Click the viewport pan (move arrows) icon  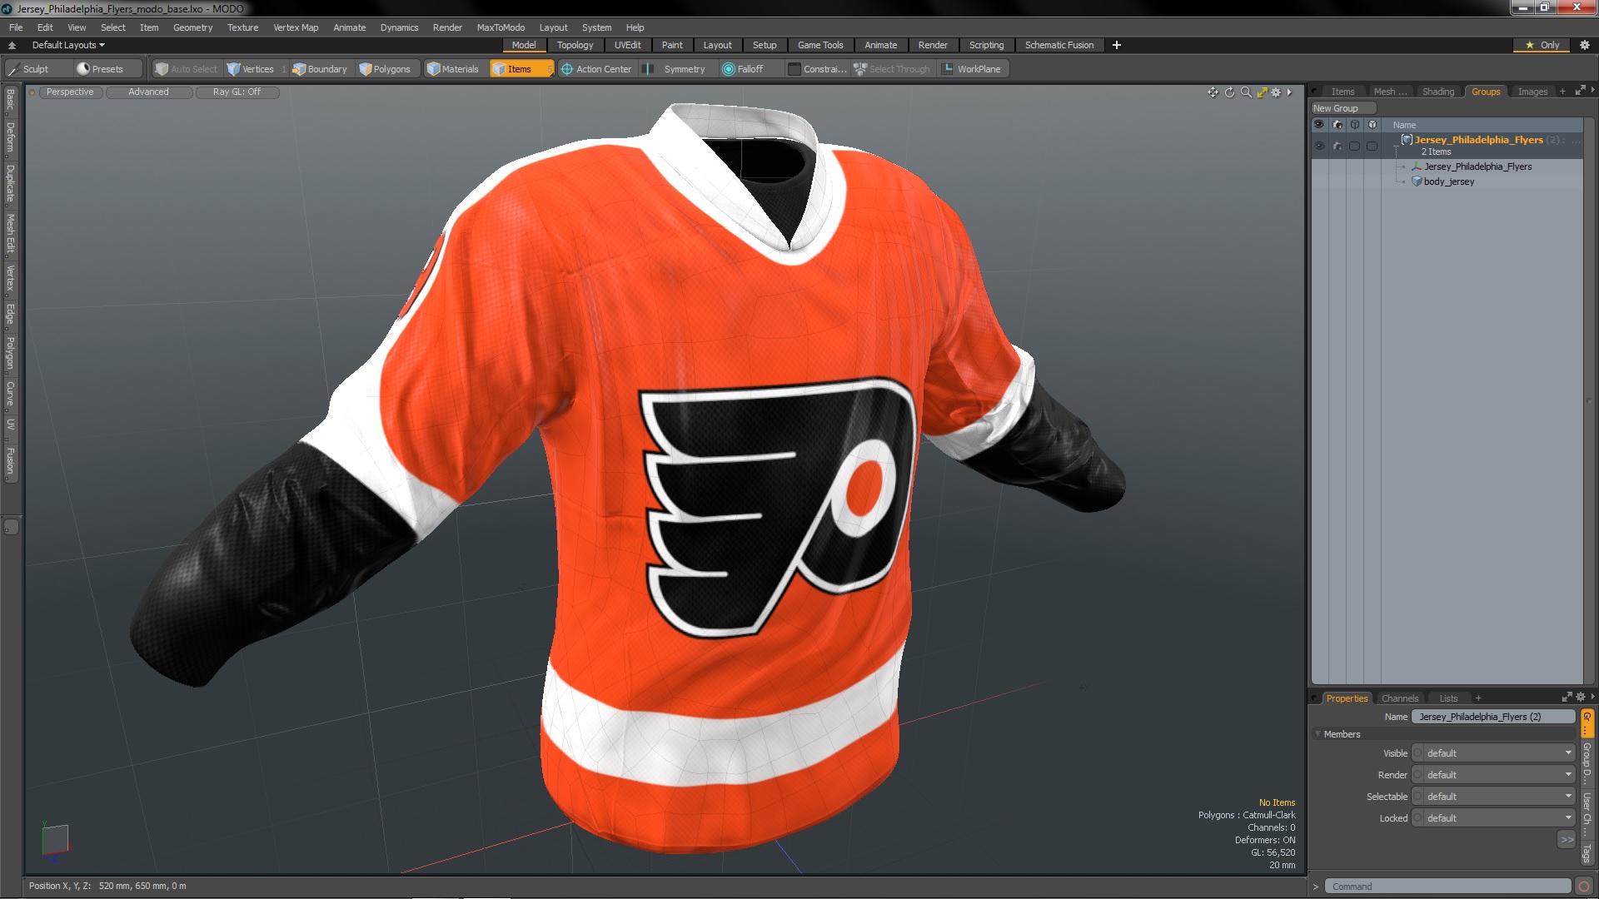point(1213,92)
